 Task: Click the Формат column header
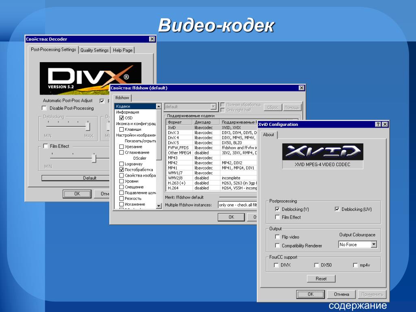(179, 122)
